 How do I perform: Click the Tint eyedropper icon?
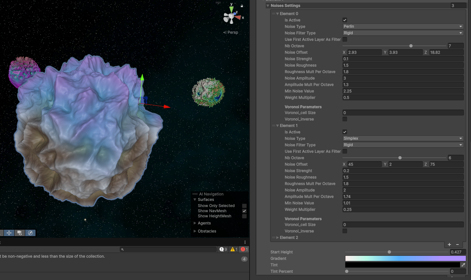(x=463, y=265)
